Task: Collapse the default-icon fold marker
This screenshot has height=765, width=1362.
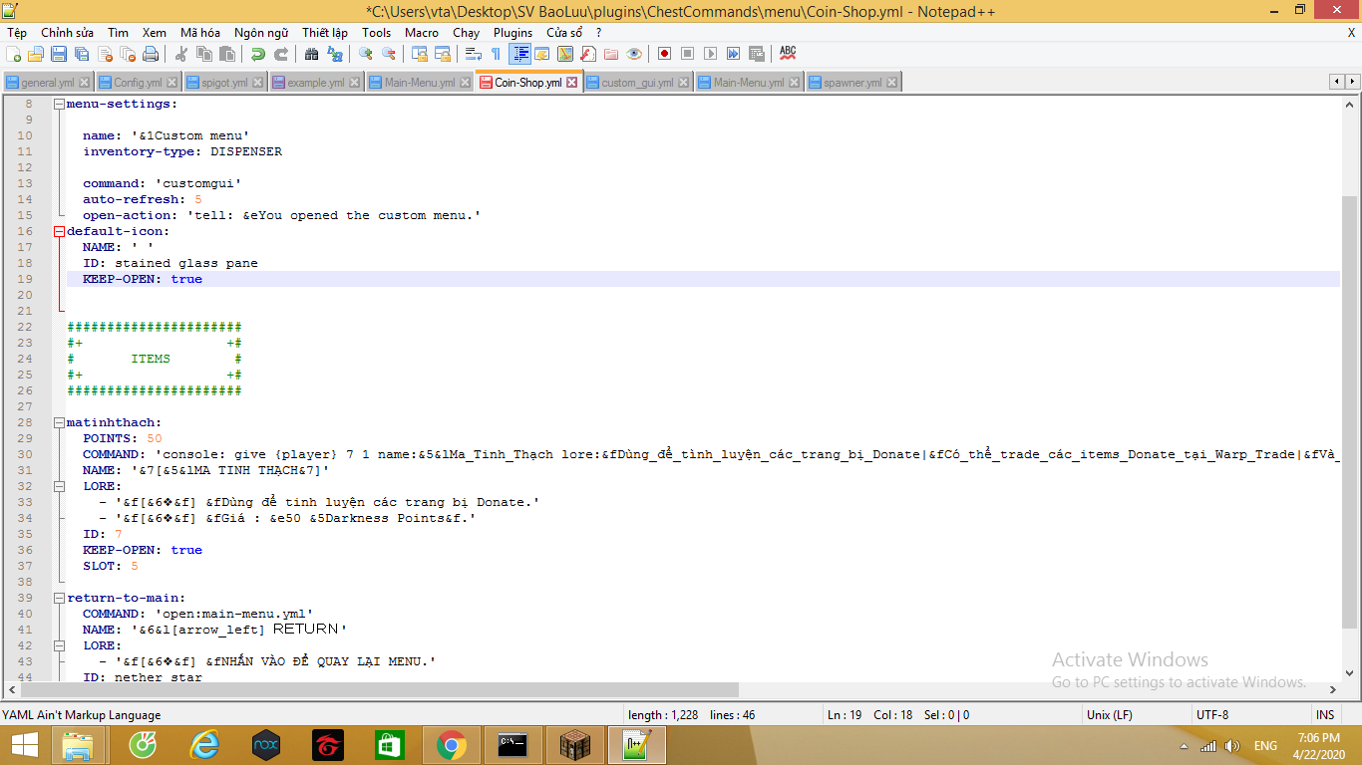Action: 59,231
